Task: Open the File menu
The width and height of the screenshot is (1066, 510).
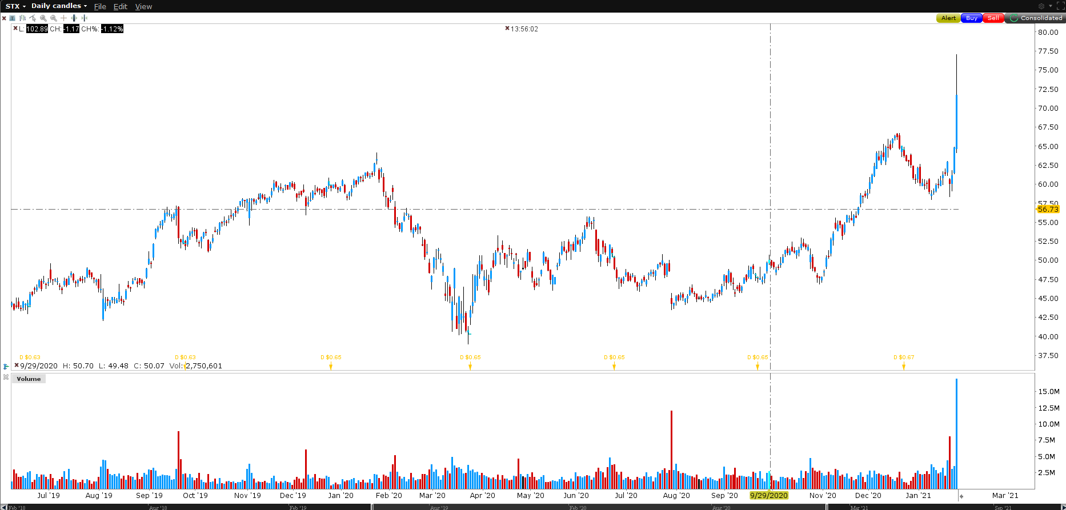Action: [x=100, y=7]
